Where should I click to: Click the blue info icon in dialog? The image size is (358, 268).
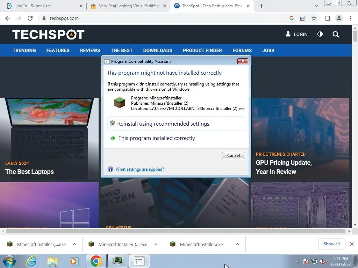click(110, 169)
